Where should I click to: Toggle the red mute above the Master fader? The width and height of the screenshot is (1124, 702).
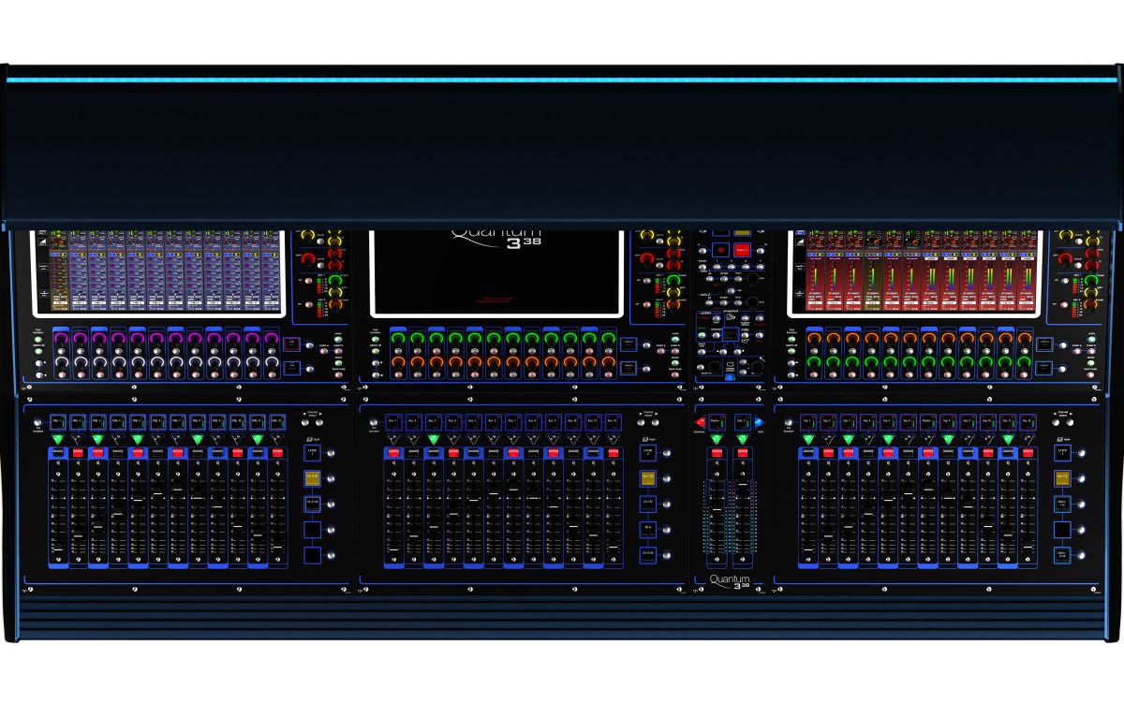tap(717, 453)
